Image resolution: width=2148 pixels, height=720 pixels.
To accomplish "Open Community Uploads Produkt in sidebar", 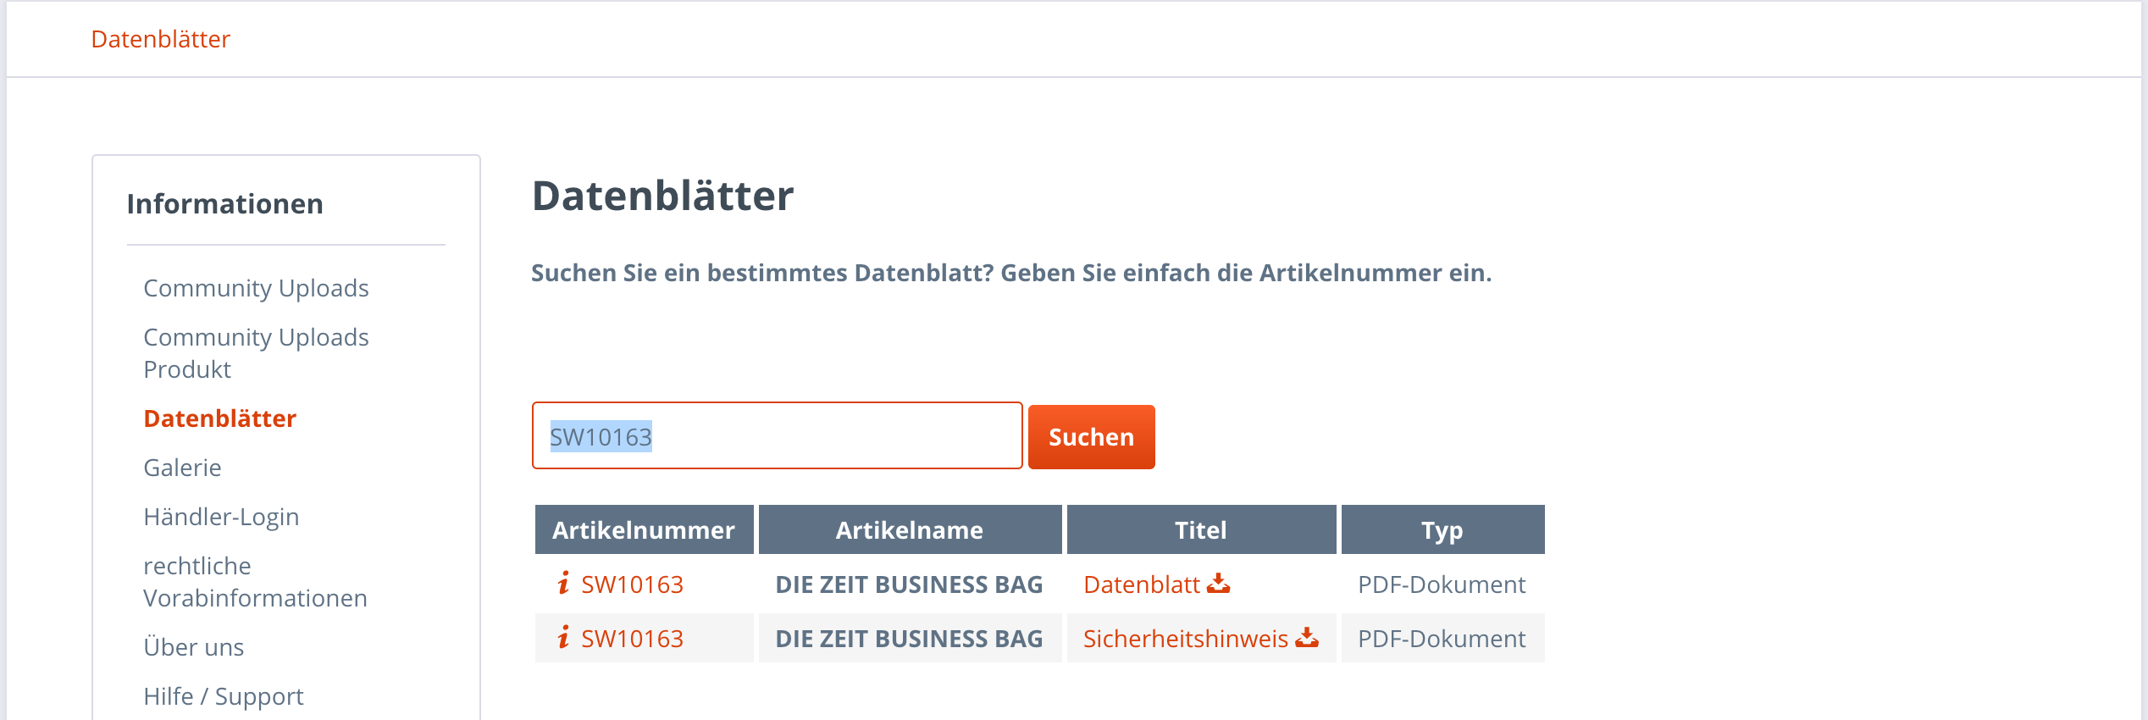I will 256,353.
